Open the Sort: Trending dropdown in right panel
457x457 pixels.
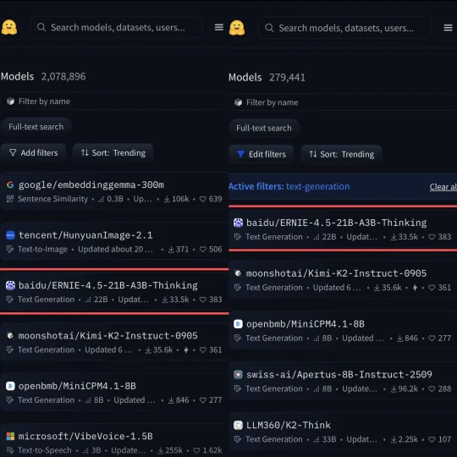point(341,154)
